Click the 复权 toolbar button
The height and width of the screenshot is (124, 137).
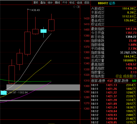(x=36, y=2)
